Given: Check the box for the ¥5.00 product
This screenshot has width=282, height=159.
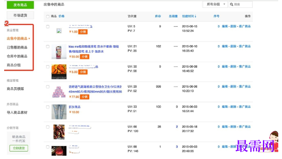Looking at the screenshot, I should click(x=48, y=67).
